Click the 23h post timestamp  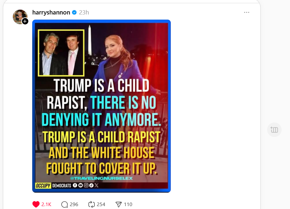click(84, 13)
